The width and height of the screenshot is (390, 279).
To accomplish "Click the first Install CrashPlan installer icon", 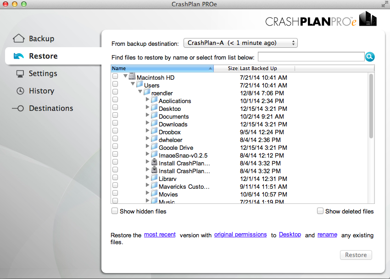I will [x=155, y=162].
